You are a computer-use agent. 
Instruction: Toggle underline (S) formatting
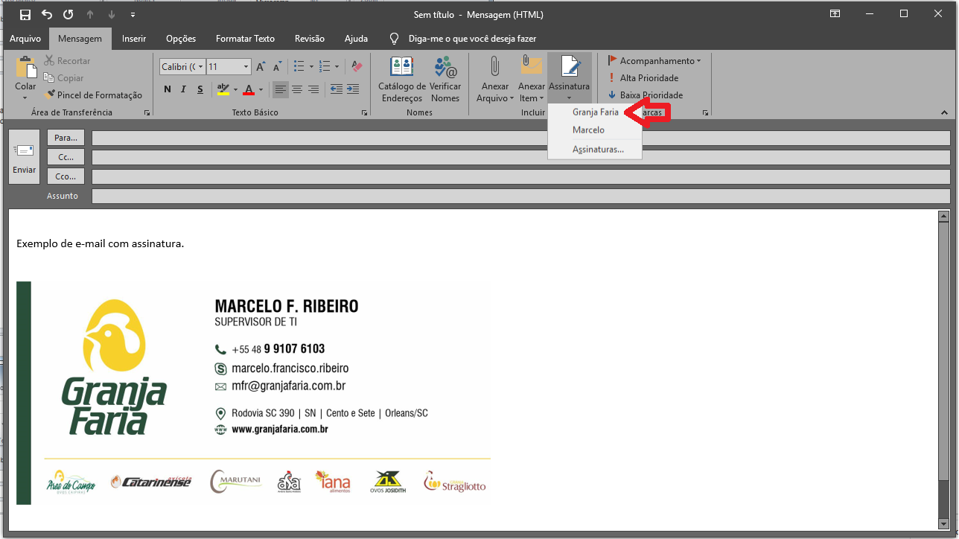point(200,89)
